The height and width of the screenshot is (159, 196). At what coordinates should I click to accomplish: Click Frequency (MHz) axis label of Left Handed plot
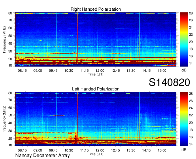[4, 119]
